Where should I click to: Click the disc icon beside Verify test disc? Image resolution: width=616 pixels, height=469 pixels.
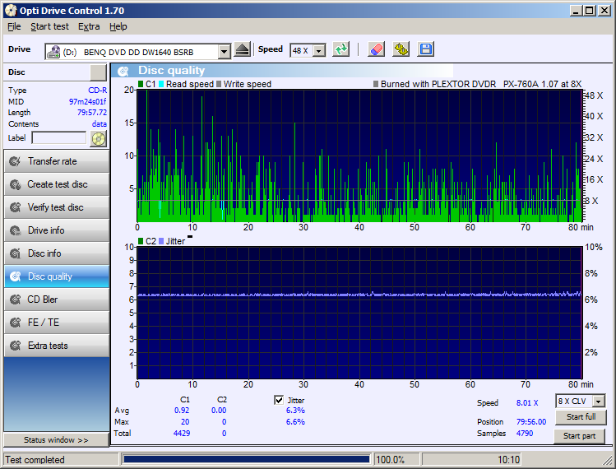[15, 207]
